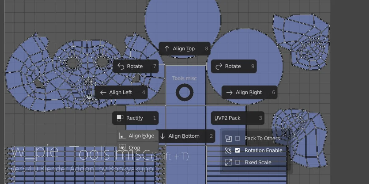The height and width of the screenshot is (184, 369).
Task: Select Crop from the submenu
Action: point(134,148)
